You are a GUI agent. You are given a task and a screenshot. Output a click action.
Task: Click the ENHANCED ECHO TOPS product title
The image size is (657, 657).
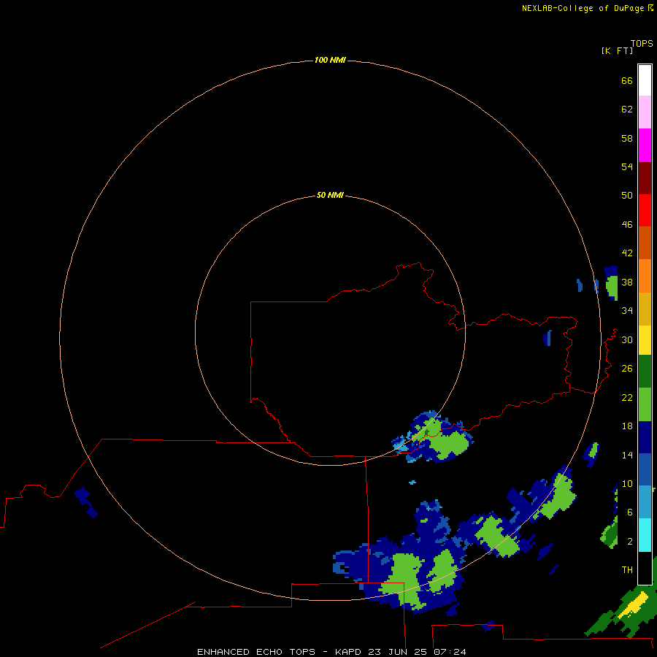pos(256,652)
